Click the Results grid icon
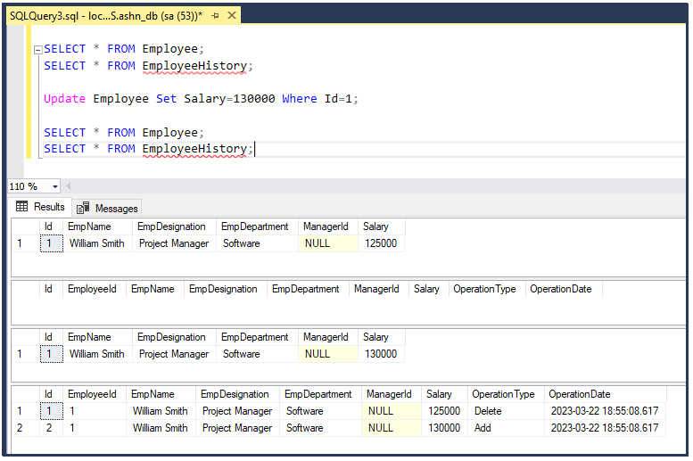Image resolution: width=693 pixels, height=461 pixels. pos(21,206)
